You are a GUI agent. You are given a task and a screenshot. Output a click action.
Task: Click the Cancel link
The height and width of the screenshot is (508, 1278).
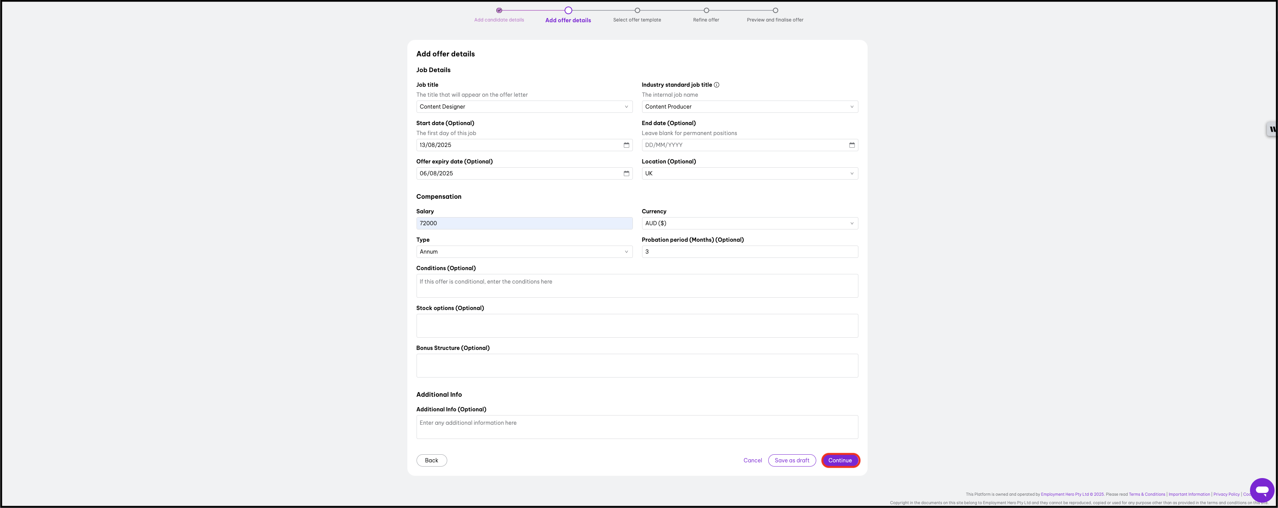[752, 460]
